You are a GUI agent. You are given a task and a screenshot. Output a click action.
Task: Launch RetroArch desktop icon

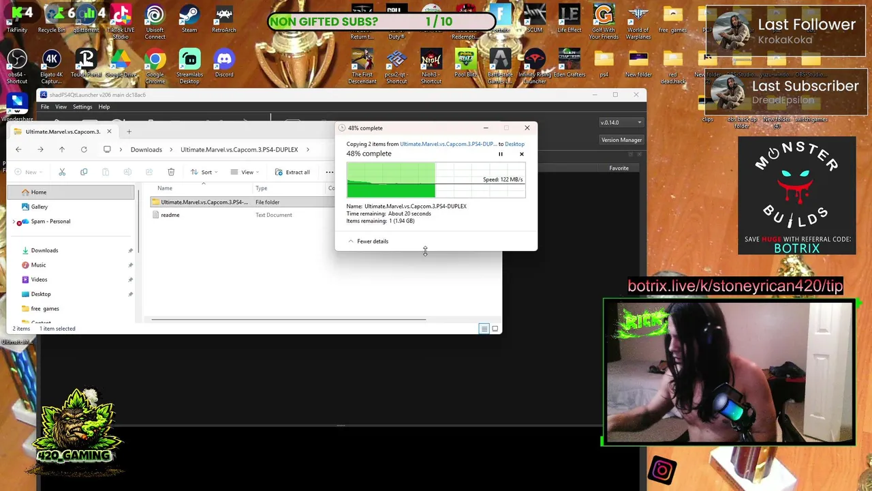tap(223, 18)
